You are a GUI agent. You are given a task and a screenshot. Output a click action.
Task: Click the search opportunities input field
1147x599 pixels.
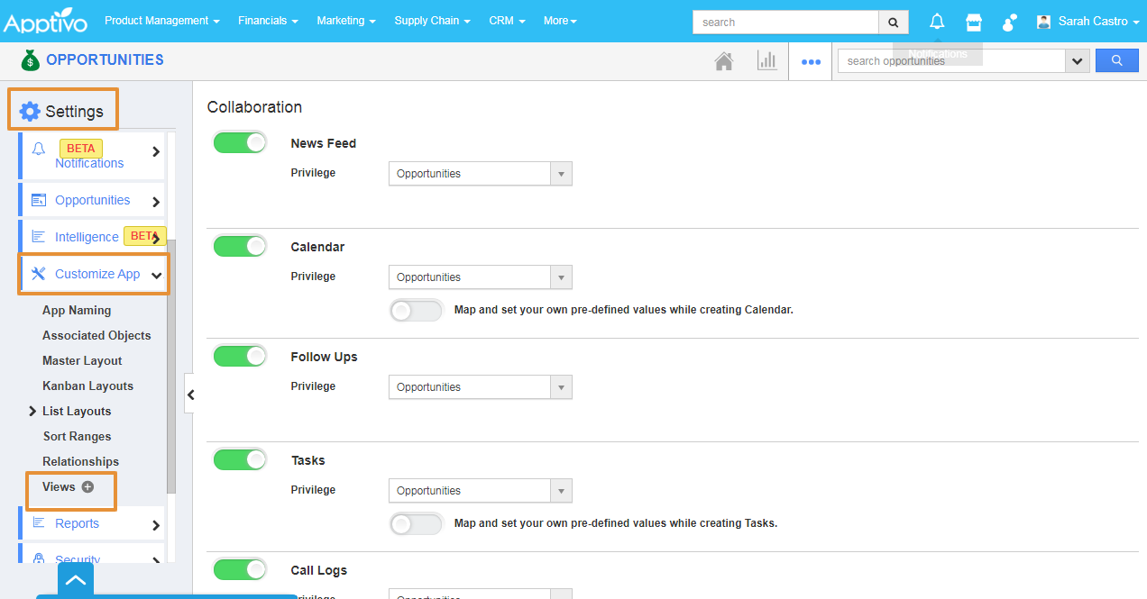pyautogui.click(x=951, y=61)
